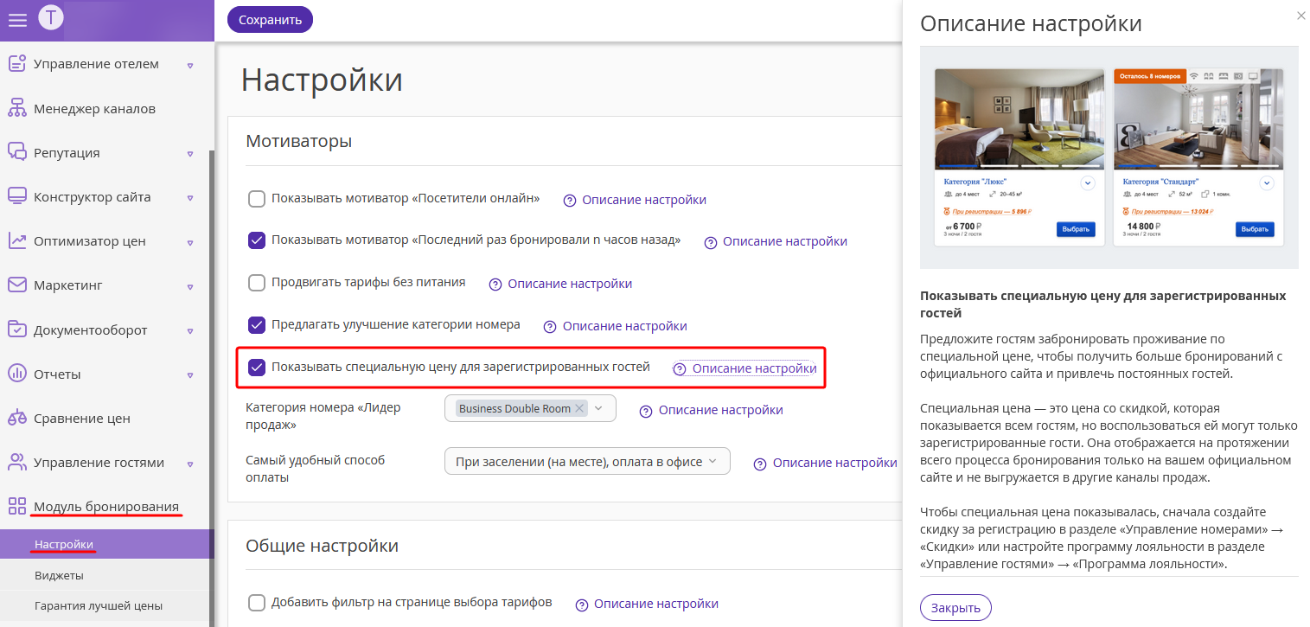1310x627 pixels.
Task: Expand the Управление отелем menu arrow
Action: pos(190,65)
